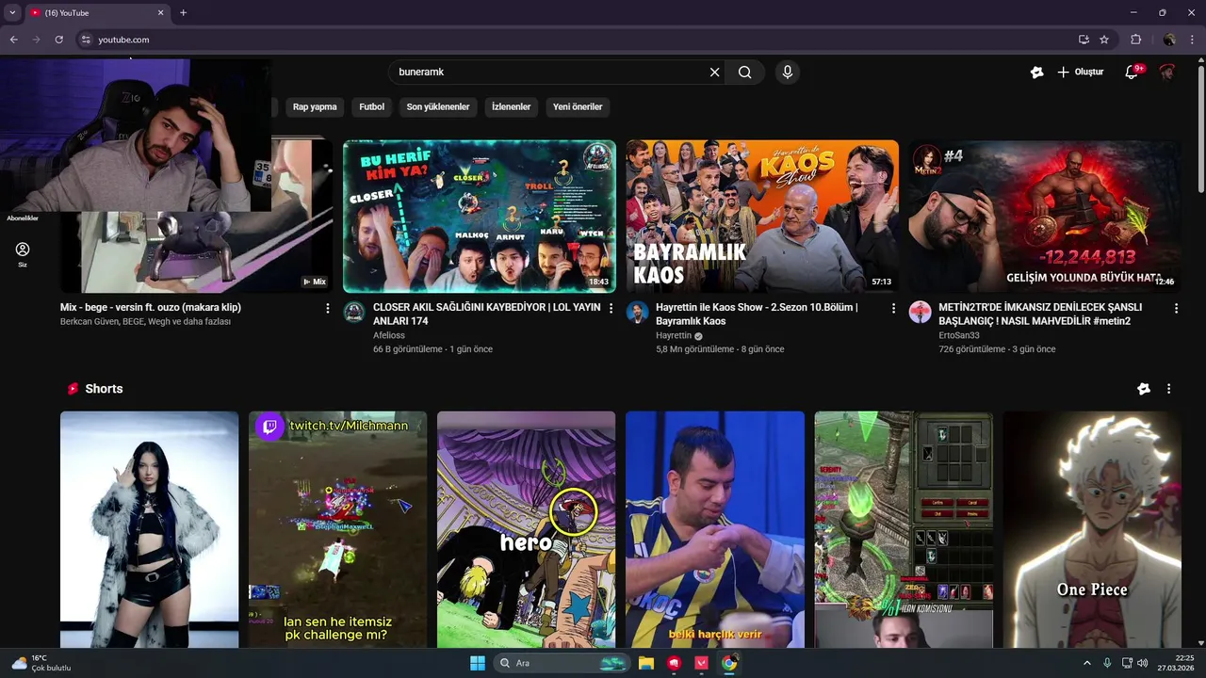Open the Mix - bege video title
Screen dimensions: 1206x678
pyautogui.click(x=151, y=307)
